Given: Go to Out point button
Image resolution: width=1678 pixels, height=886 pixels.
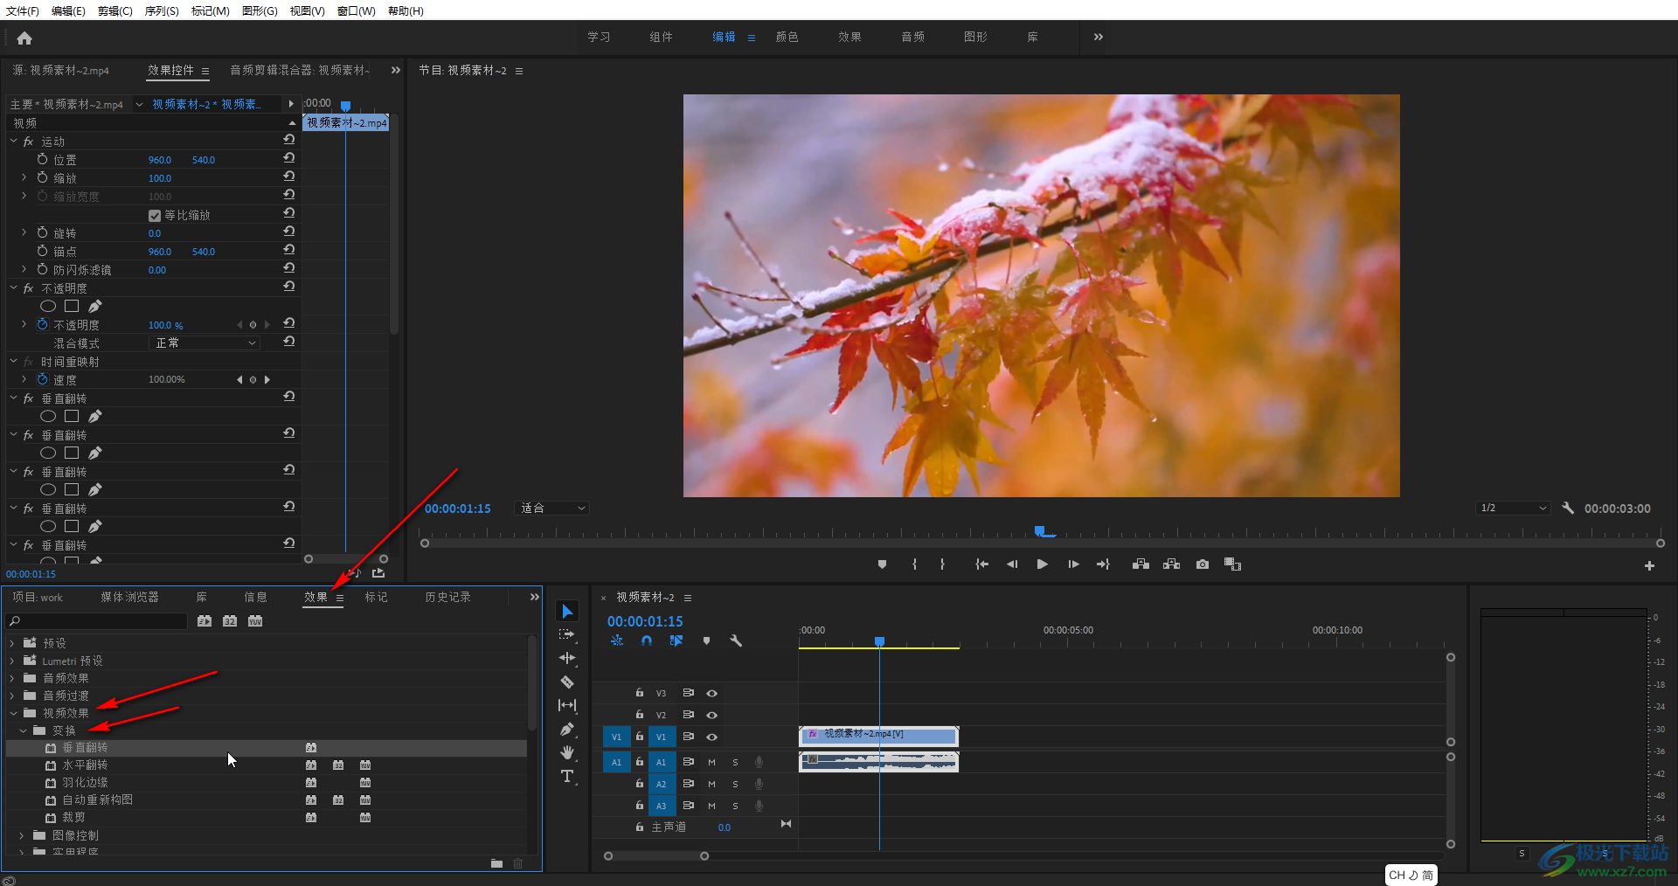Looking at the screenshot, I should coord(1103,564).
